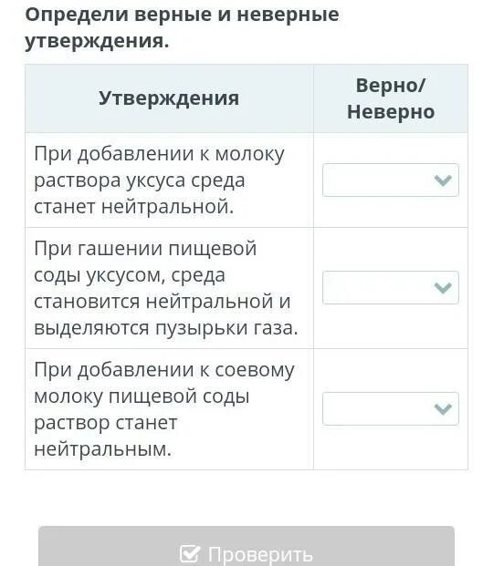
Task: Click the word нейтральным in the last statement
Action: tap(102, 449)
